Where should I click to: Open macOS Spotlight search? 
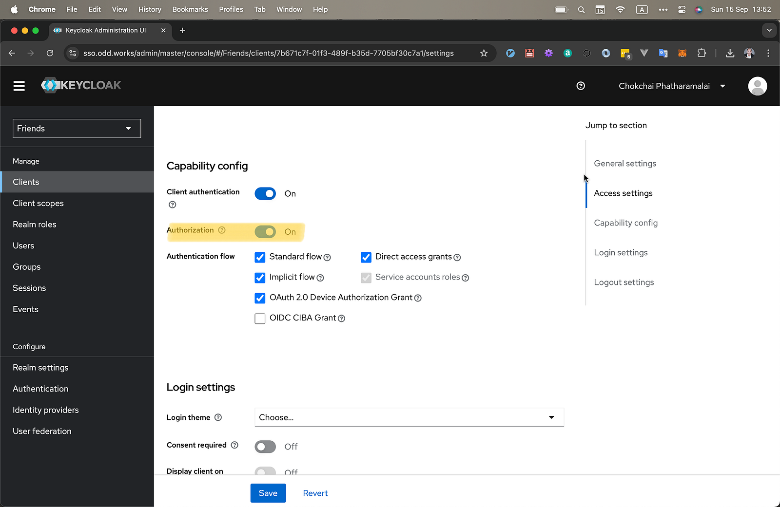tap(581, 9)
